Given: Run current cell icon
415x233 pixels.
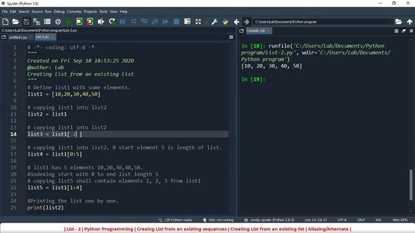Looking at the screenshot, I should (79, 21).
